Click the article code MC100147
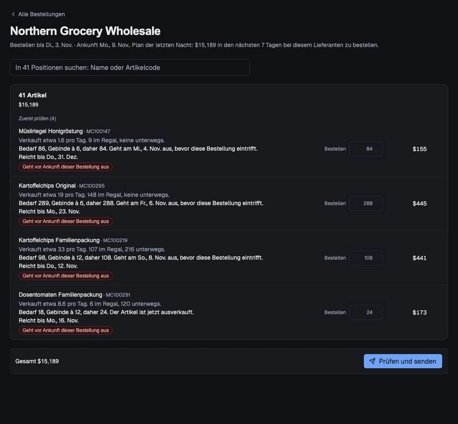 [x=98, y=131]
